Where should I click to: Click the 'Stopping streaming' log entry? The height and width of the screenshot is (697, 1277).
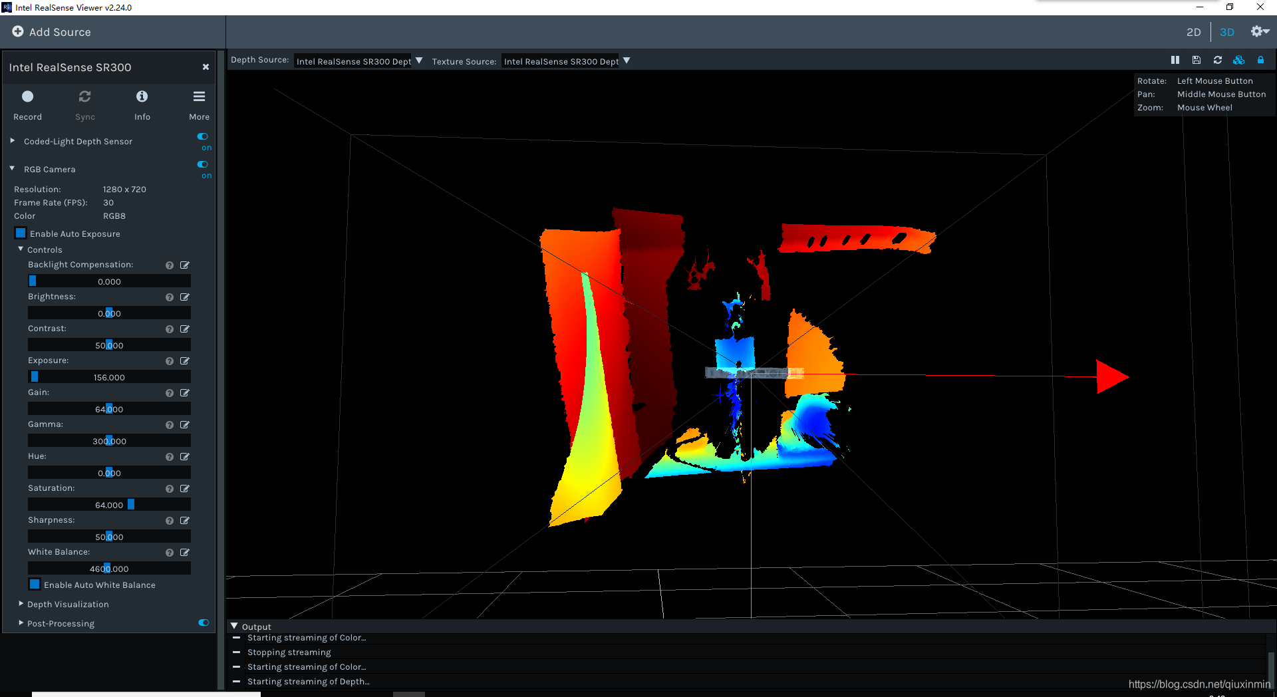pos(289,652)
